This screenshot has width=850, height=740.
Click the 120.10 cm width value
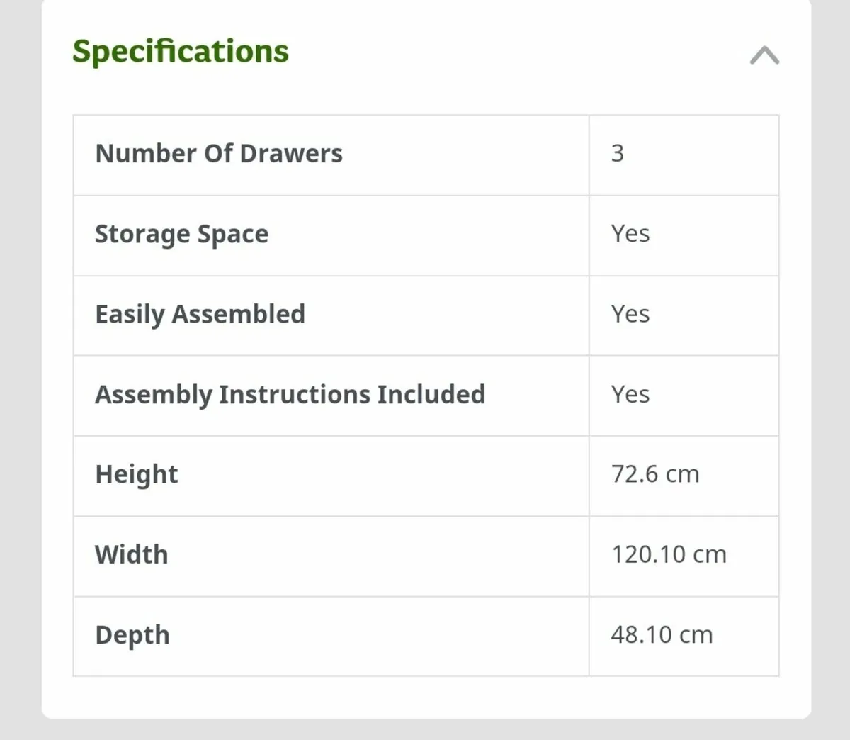669,554
